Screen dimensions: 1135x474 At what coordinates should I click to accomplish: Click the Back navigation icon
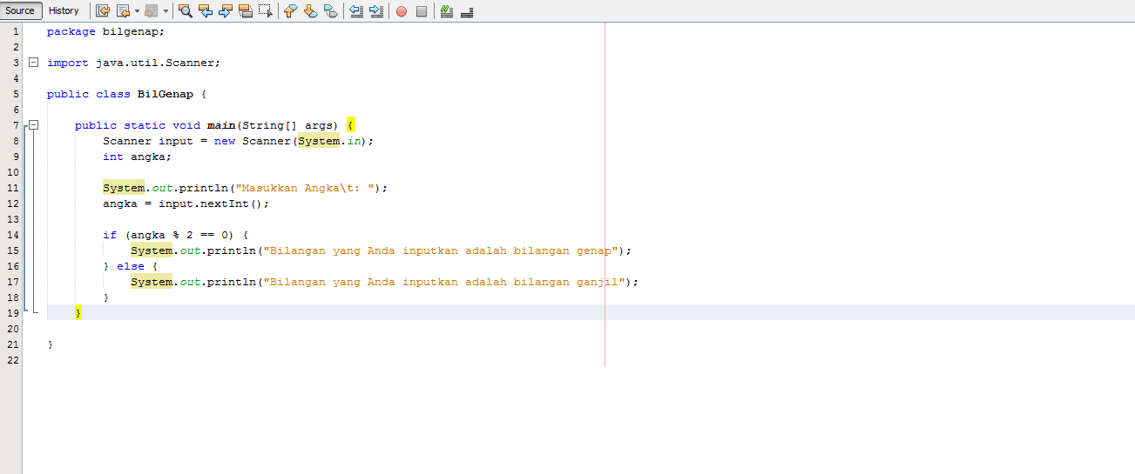(123, 11)
